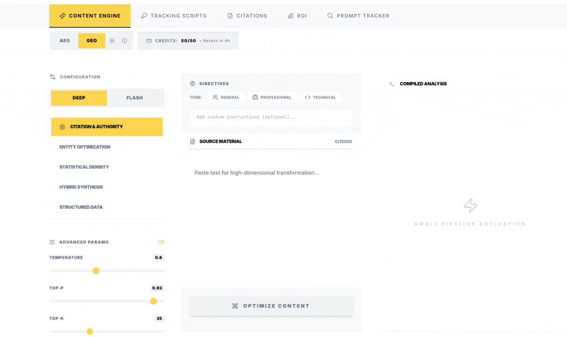This screenshot has height=337, width=567.
Task: Select the Flash mode toggle
Action: click(135, 98)
